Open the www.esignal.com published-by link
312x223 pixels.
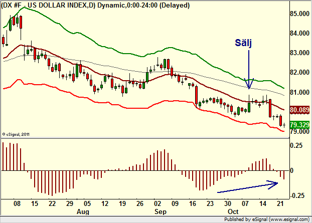pos(289,219)
